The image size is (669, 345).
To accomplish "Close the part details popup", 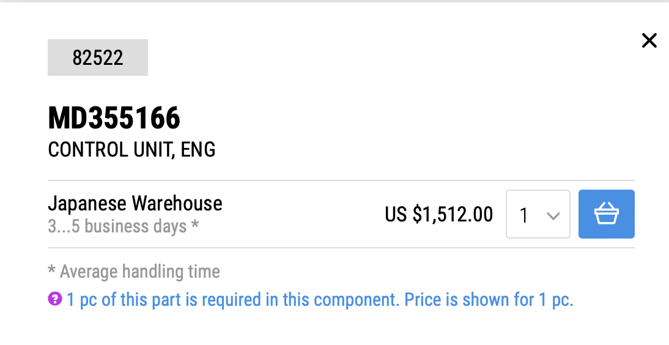I will pos(649,41).
